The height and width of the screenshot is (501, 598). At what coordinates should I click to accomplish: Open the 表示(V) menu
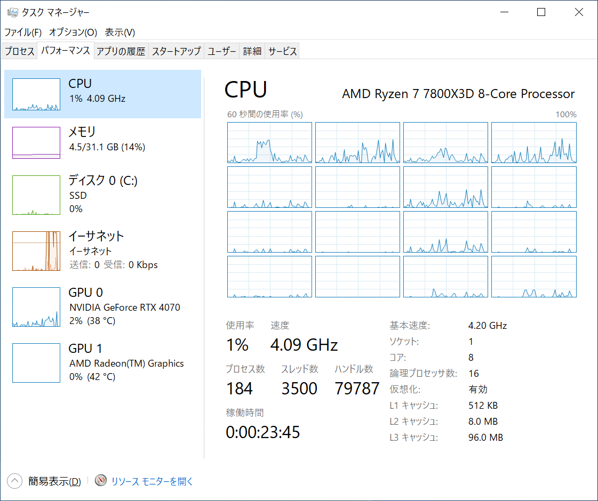click(x=120, y=33)
